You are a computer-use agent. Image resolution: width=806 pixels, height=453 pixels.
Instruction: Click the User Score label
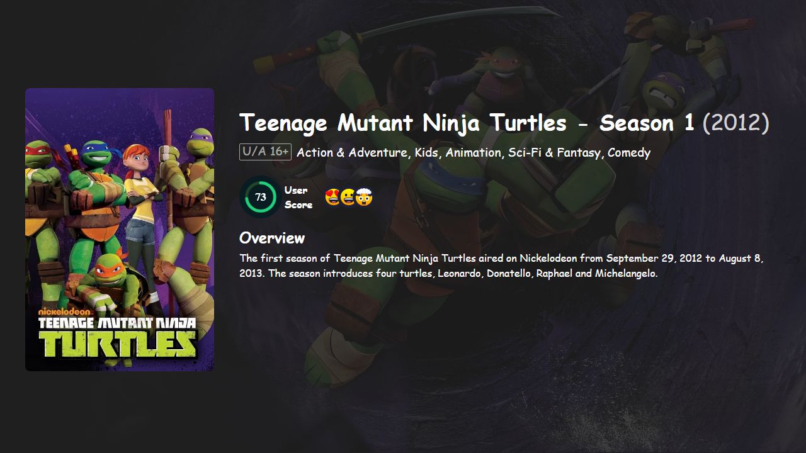tap(297, 196)
